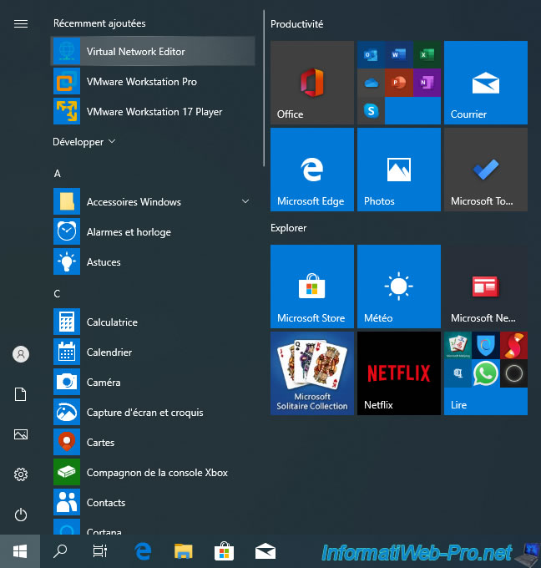Expand the Développer recently added list
541x568 pixels.
(x=83, y=142)
